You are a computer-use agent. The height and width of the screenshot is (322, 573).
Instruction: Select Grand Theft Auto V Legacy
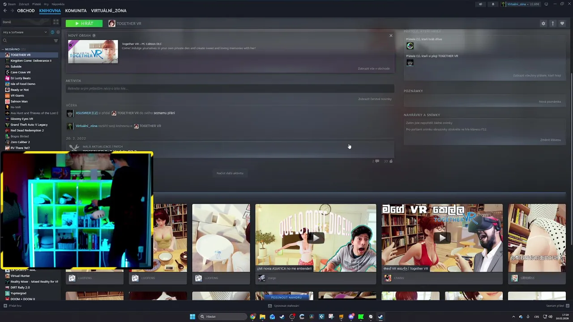pyautogui.click(x=29, y=124)
